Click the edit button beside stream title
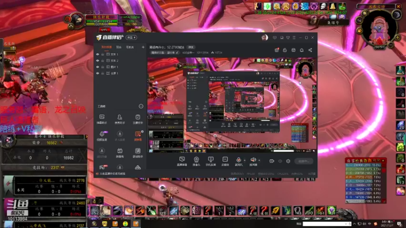The width and height of the screenshot is (406, 228). tap(191, 47)
